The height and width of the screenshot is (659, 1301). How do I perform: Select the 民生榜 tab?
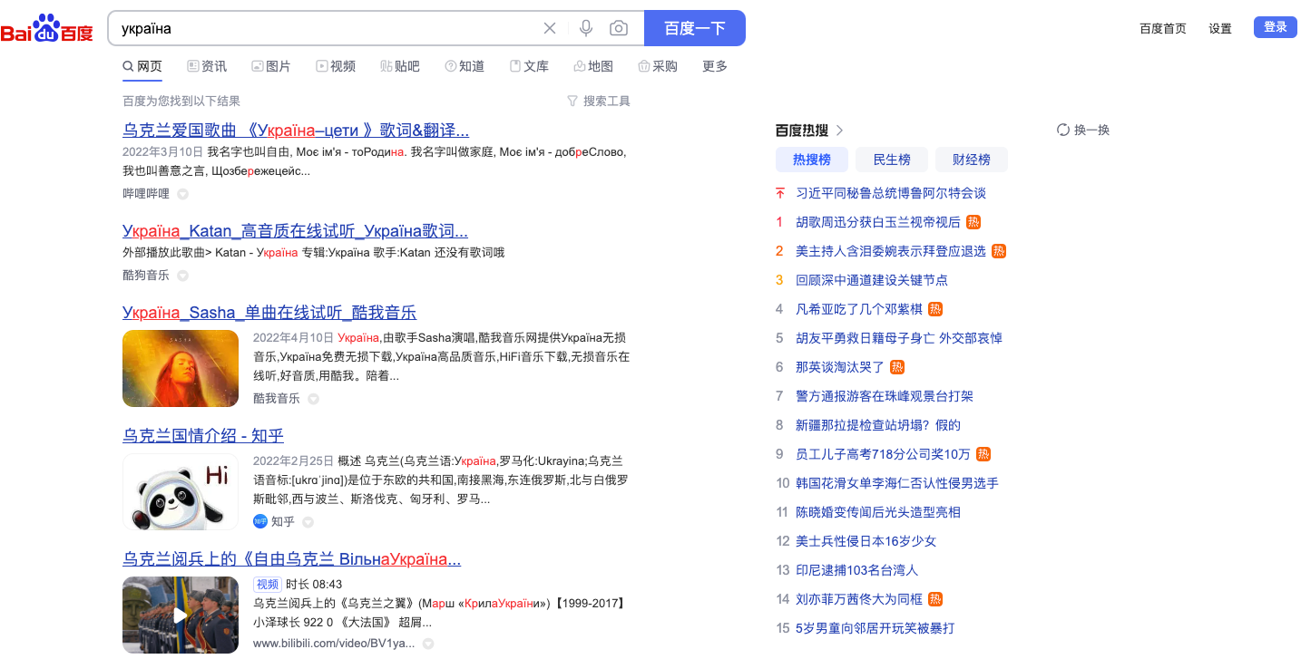click(892, 160)
